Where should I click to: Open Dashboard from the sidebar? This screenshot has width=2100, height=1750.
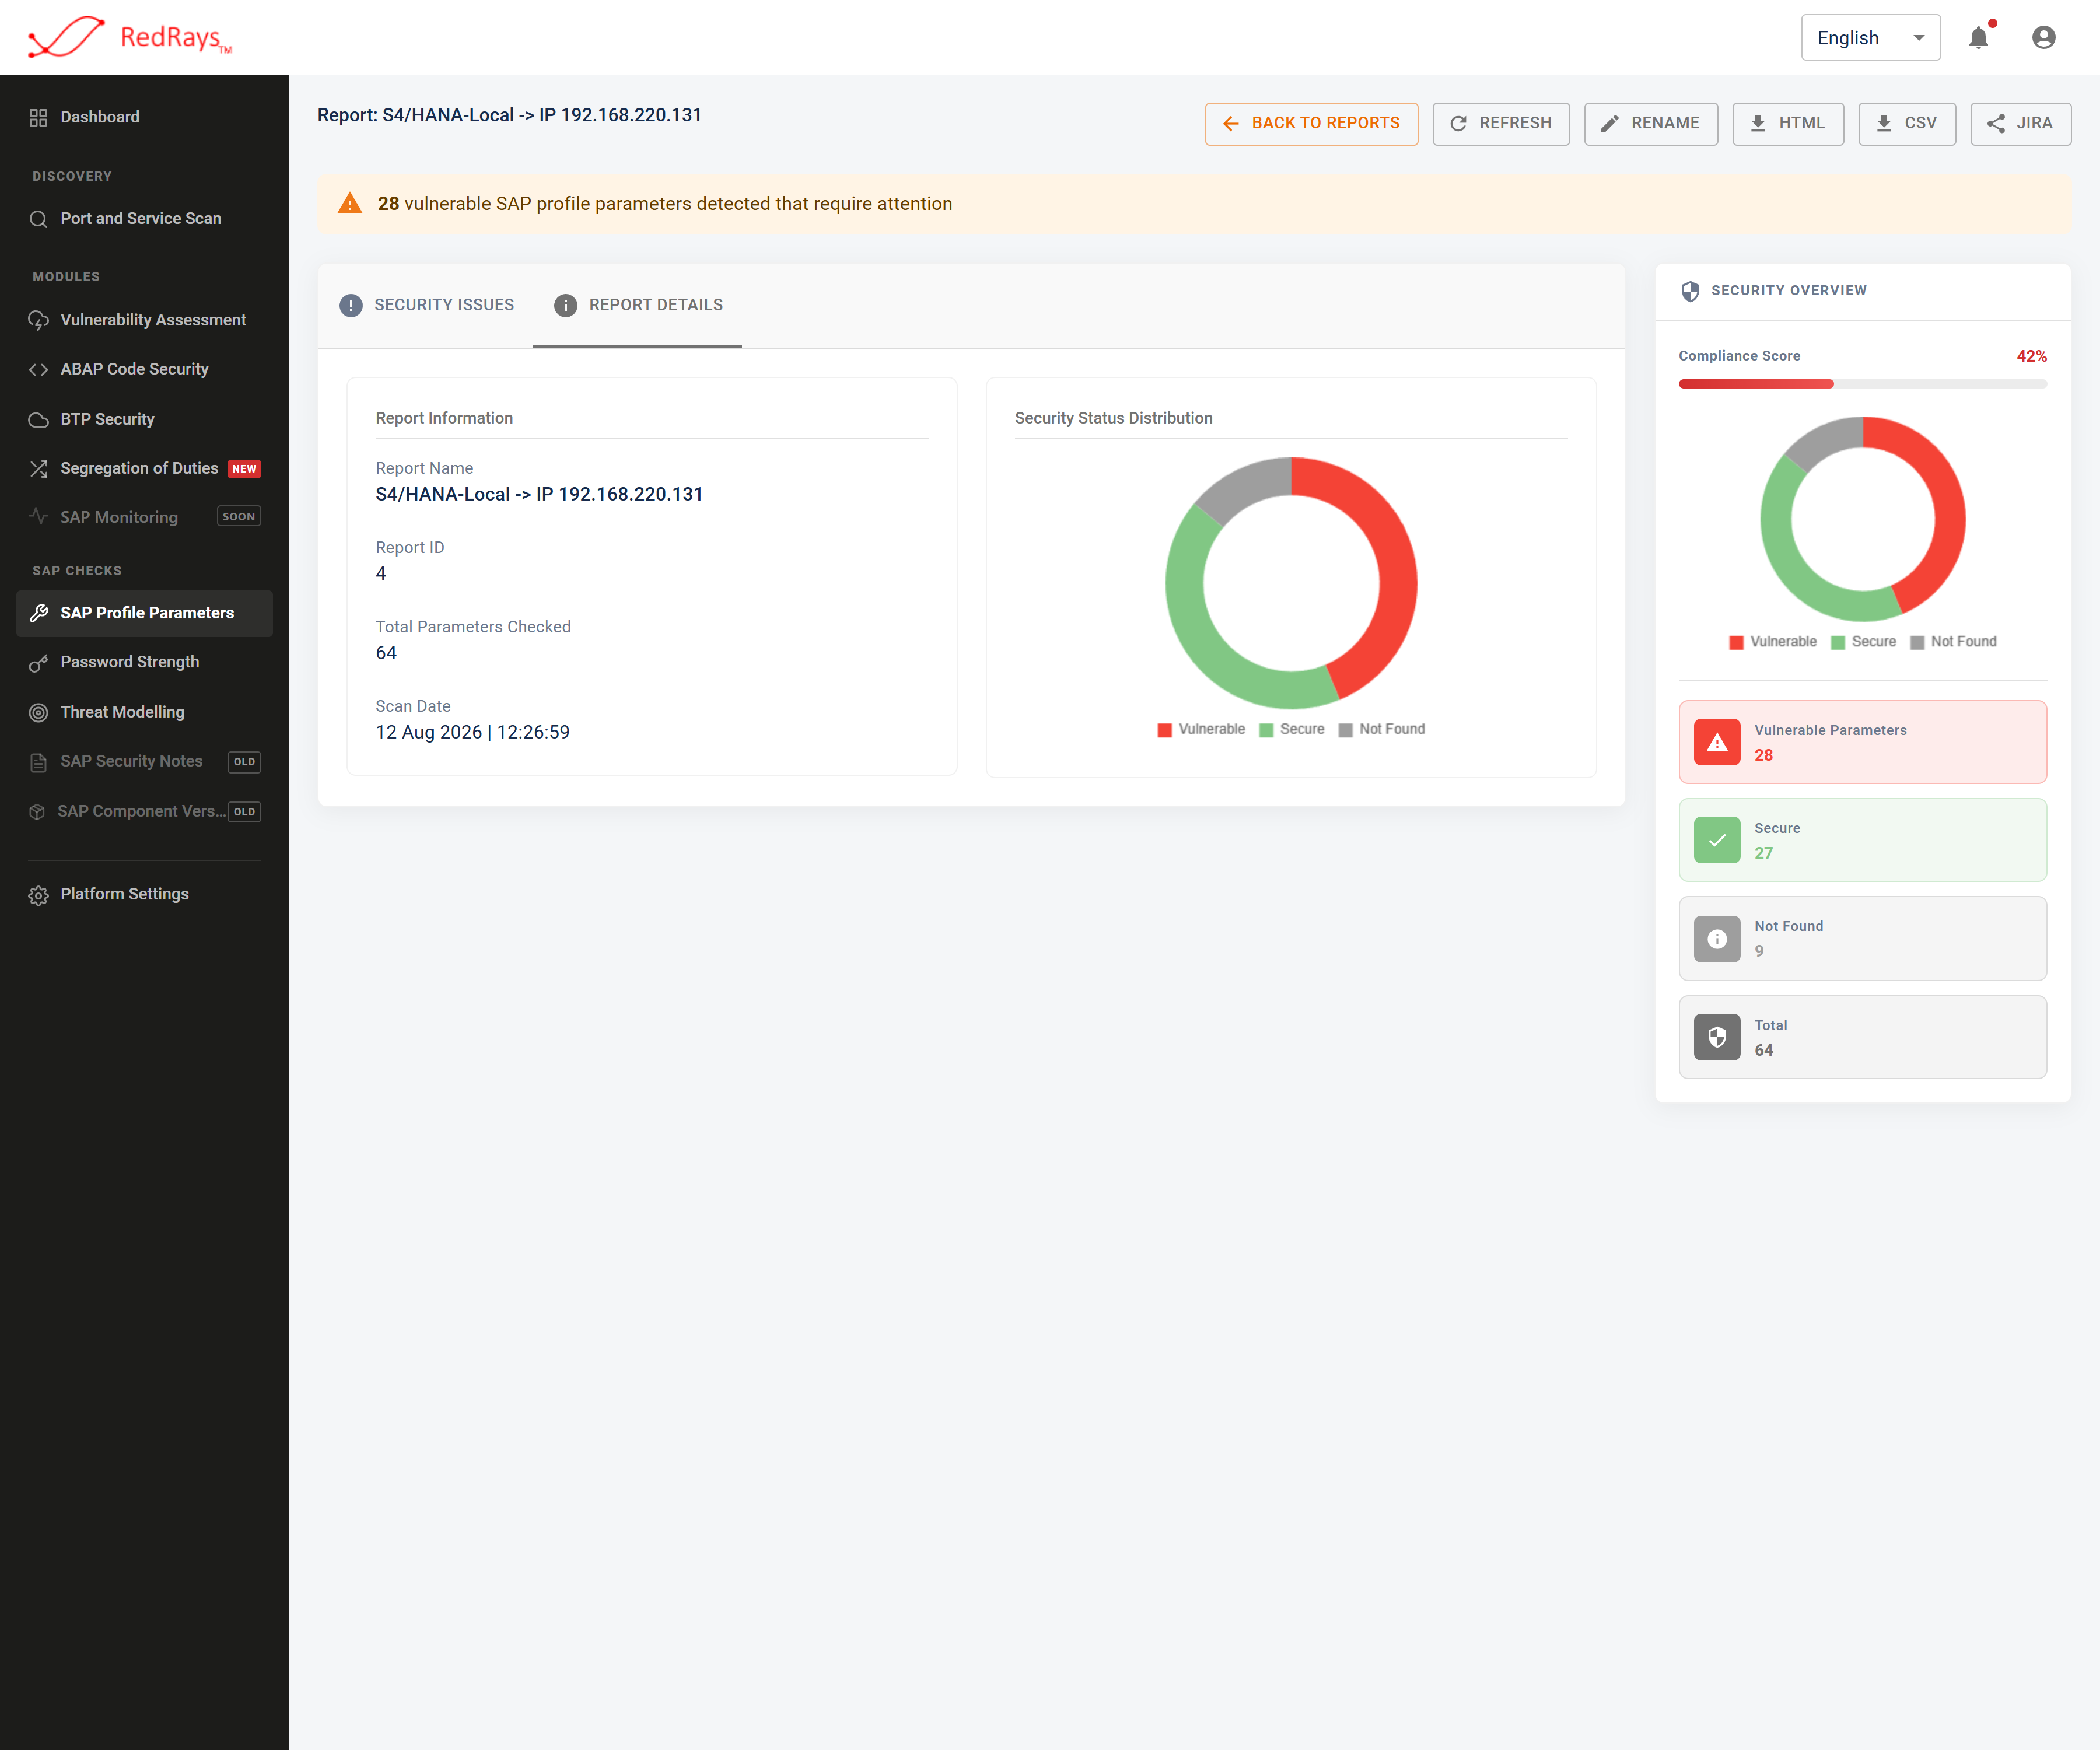(144, 117)
